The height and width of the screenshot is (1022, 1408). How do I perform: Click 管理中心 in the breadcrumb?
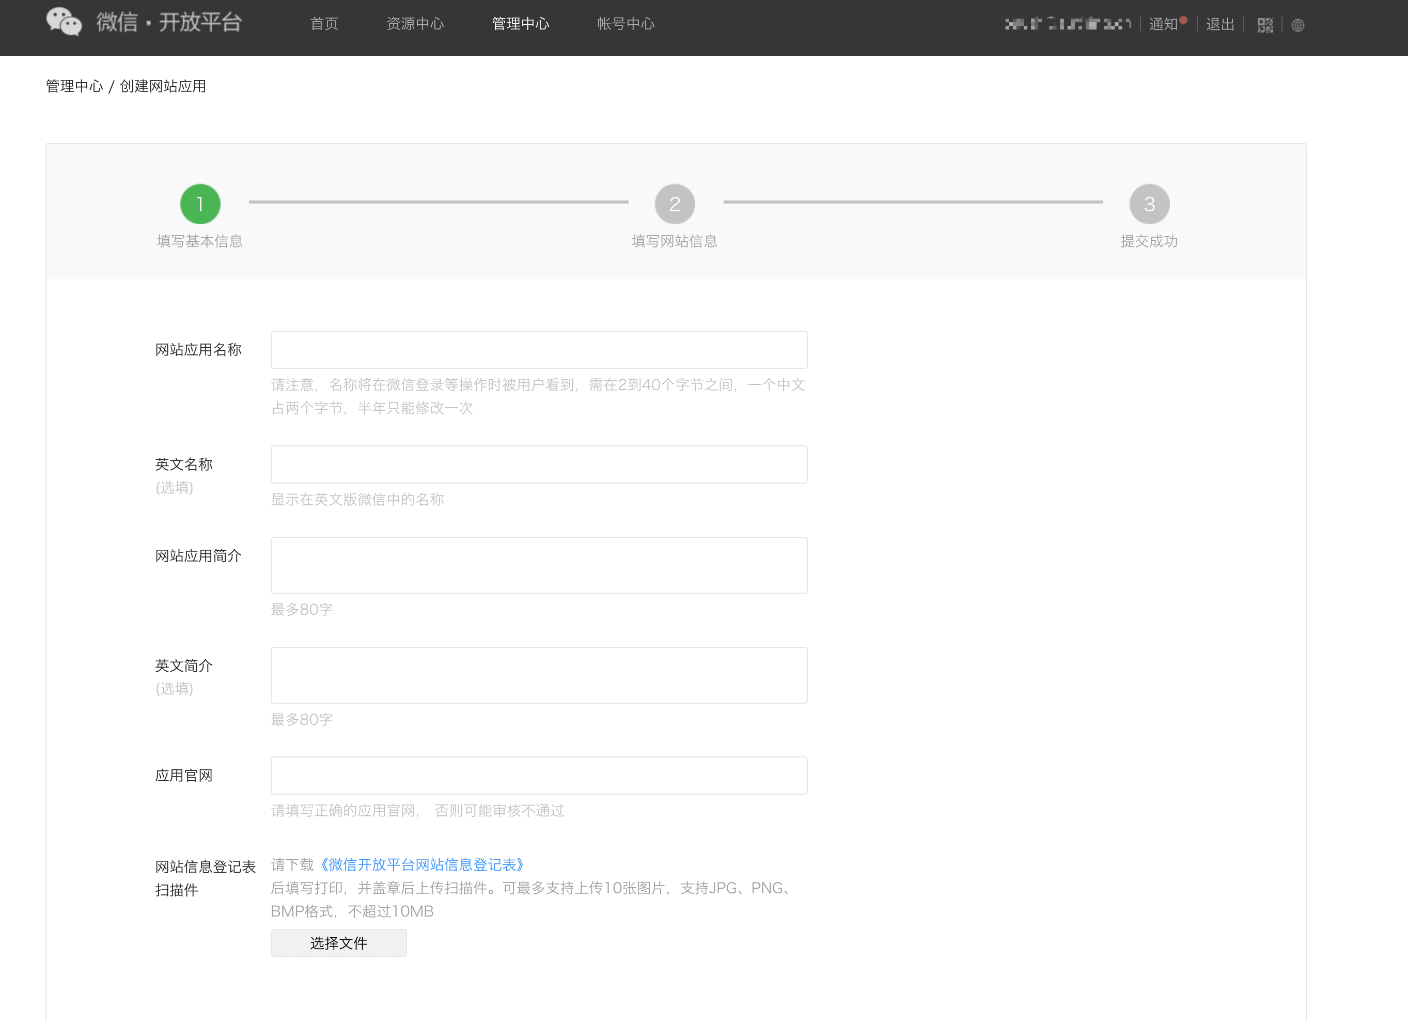pos(74,86)
